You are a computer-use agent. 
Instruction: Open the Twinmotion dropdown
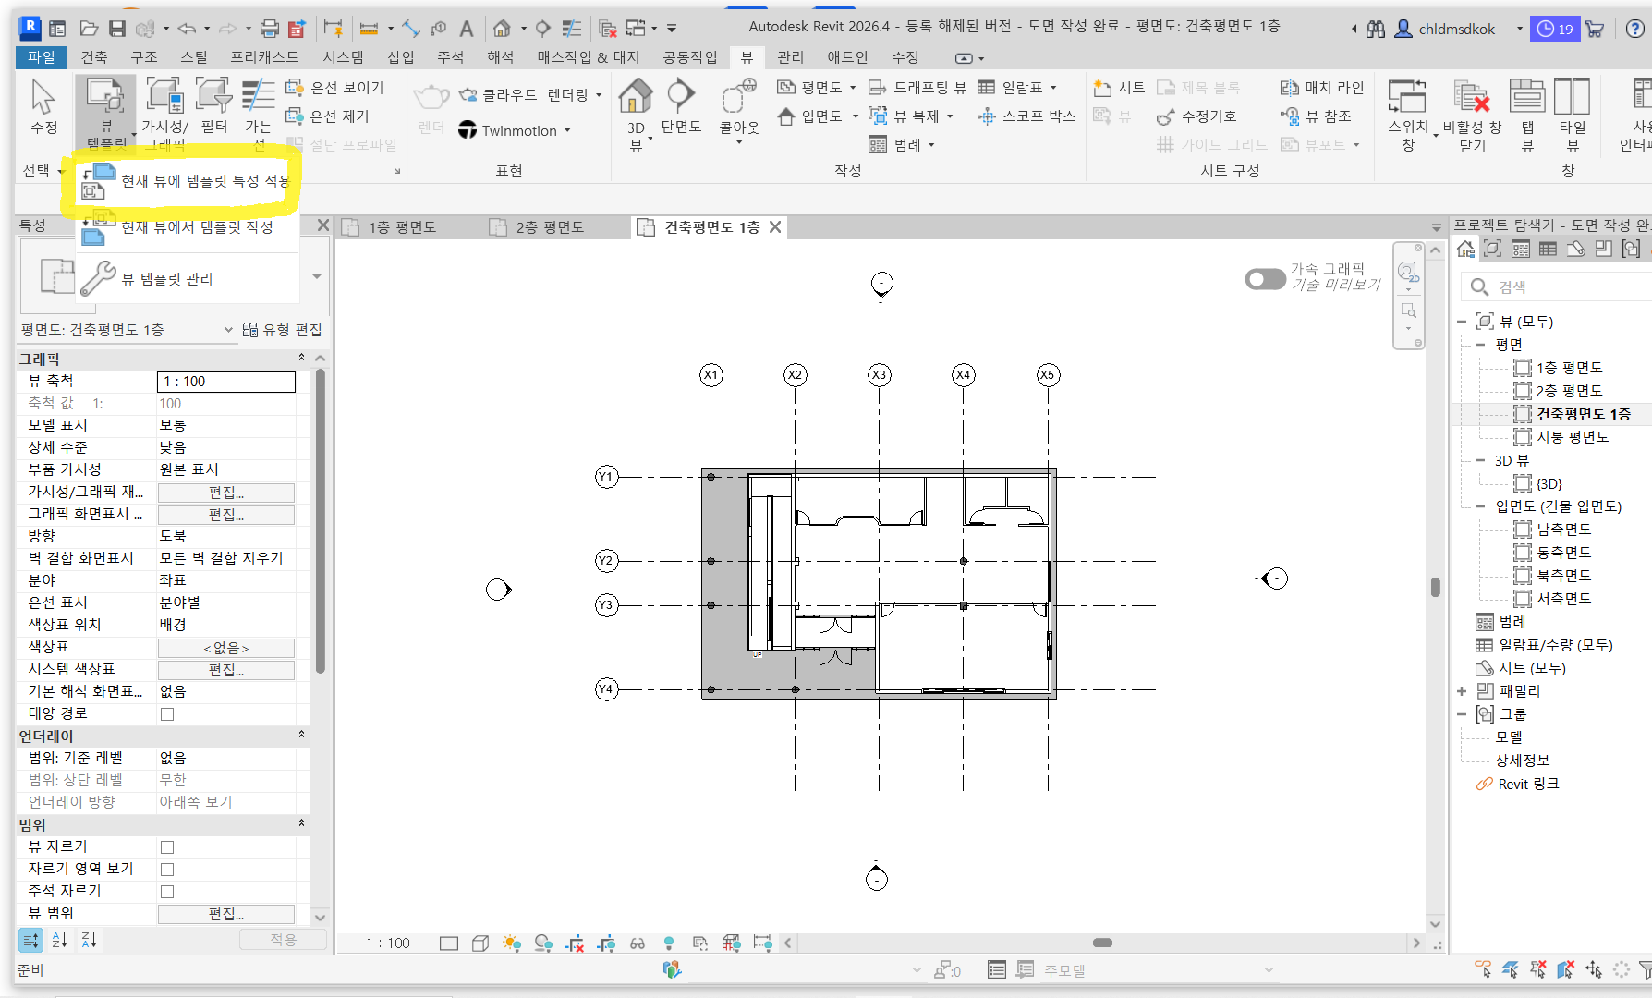567,131
